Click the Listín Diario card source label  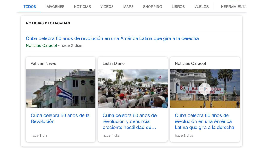coord(113,63)
